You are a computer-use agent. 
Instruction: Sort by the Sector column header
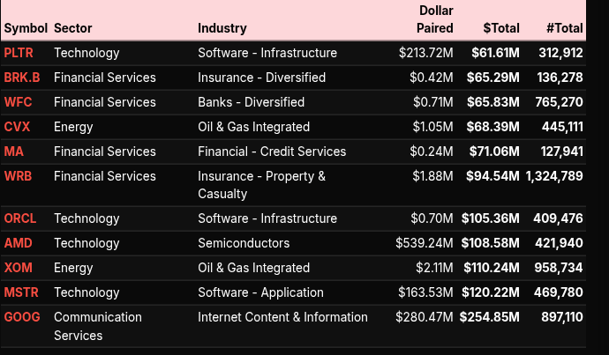[73, 28]
